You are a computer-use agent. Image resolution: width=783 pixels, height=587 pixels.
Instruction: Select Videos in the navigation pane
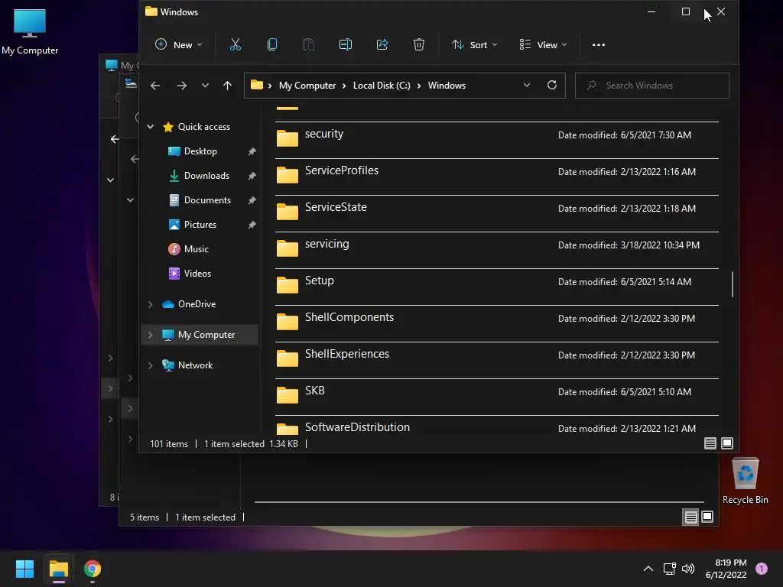point(197,274)
